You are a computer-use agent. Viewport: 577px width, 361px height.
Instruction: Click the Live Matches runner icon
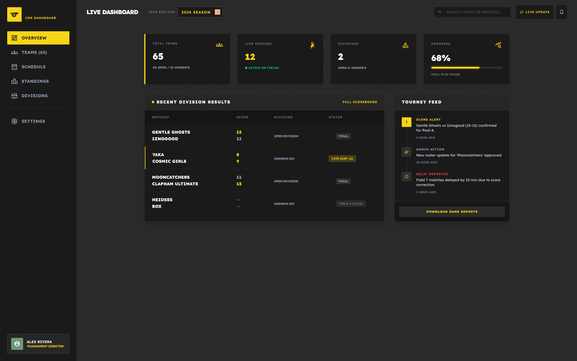[312, 45]
